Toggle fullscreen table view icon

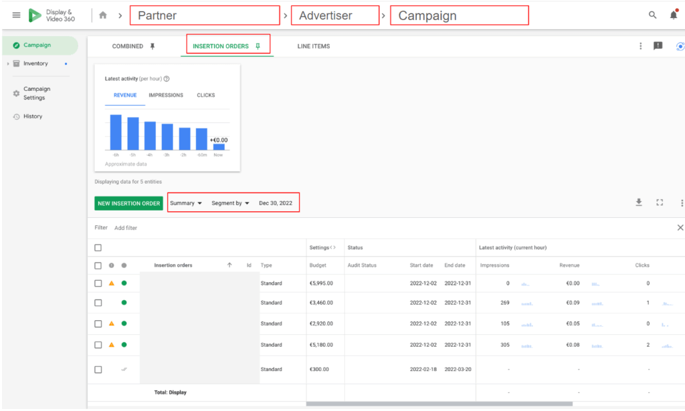click(660, 202)
